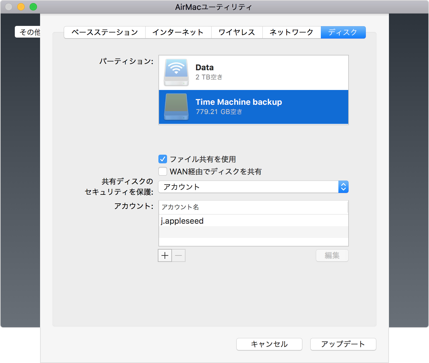This screenshot has width=429, height=363.
Task: Select Time Machine backup partition name
Action: point(239,102)
